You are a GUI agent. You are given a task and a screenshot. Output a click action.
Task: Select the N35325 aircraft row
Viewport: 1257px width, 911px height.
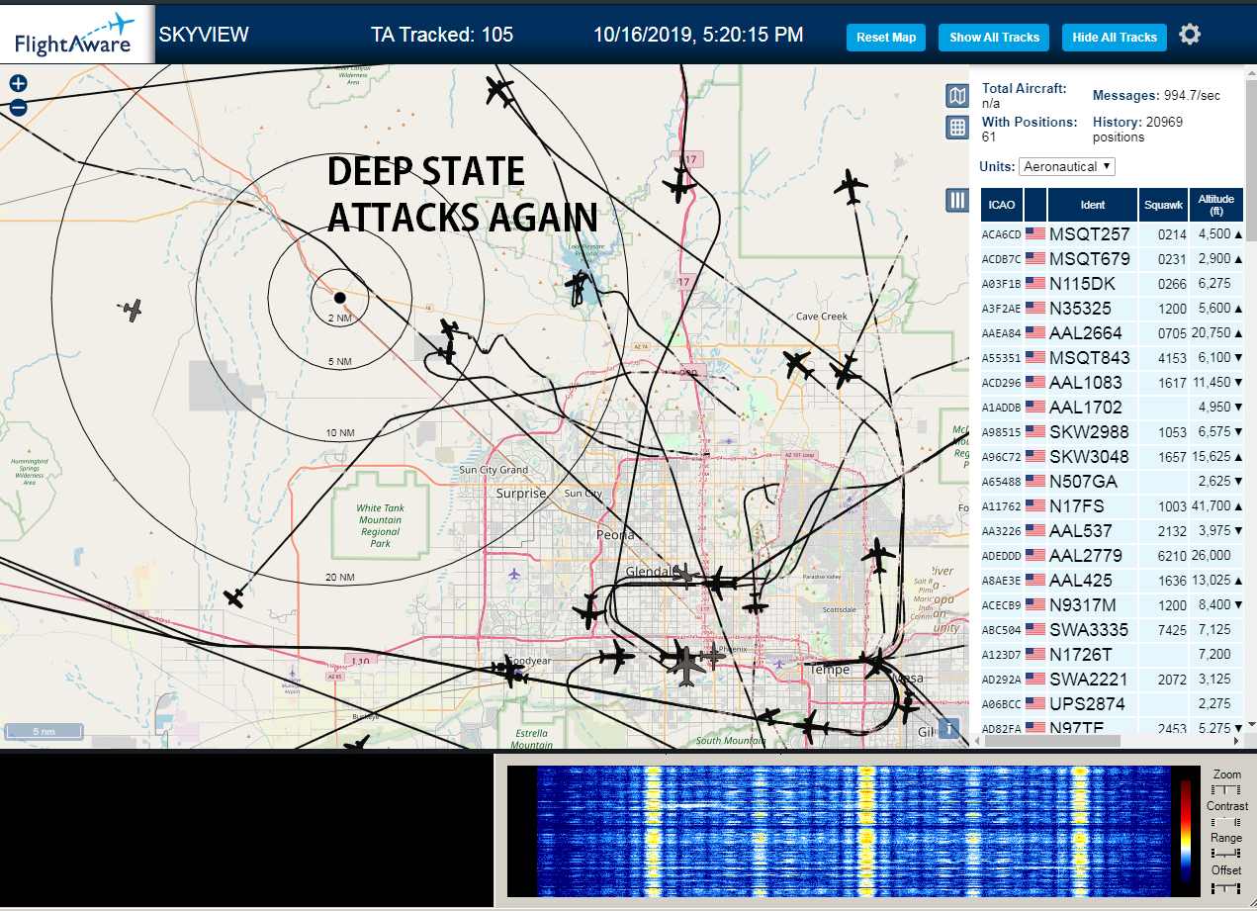click(1113, 309)
